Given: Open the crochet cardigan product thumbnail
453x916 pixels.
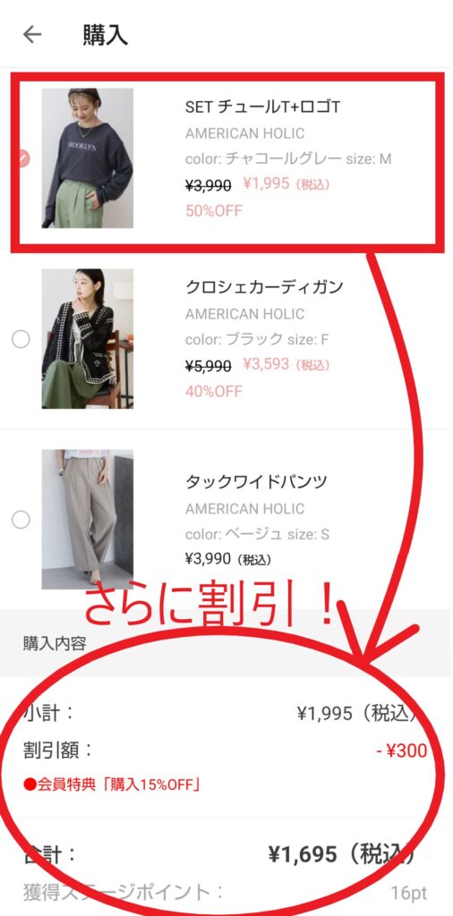Looking at the screenshot, I should point(88,339).
